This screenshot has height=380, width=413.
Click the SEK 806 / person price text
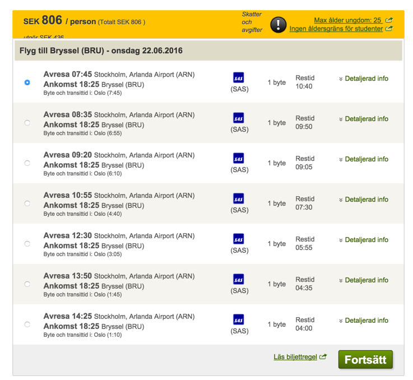(x=59, y=21)
